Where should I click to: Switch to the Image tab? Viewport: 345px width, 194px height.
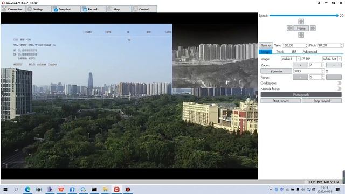(x=265, y=52)
